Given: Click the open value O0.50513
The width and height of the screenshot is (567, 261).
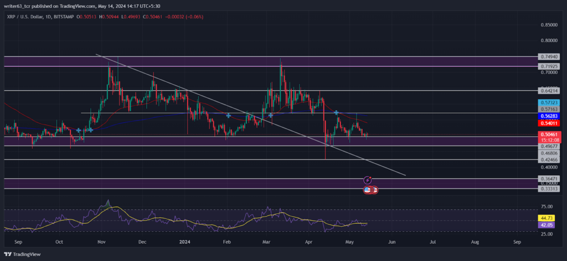Looking at the screenshot, I should 87,17.
